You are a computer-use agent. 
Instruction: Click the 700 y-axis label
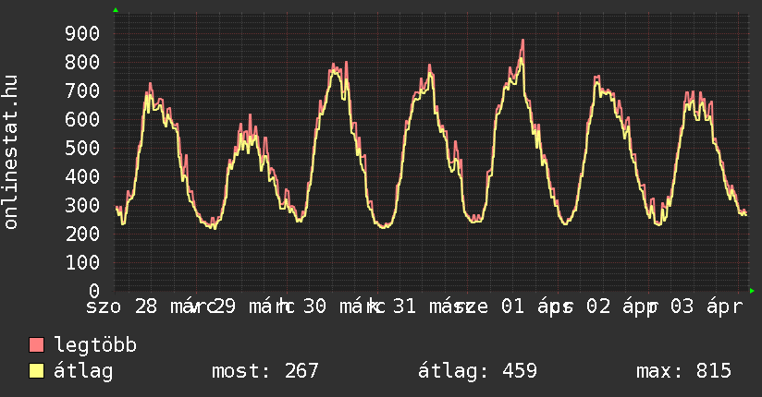pyautogui.click(x=82, y=91)
